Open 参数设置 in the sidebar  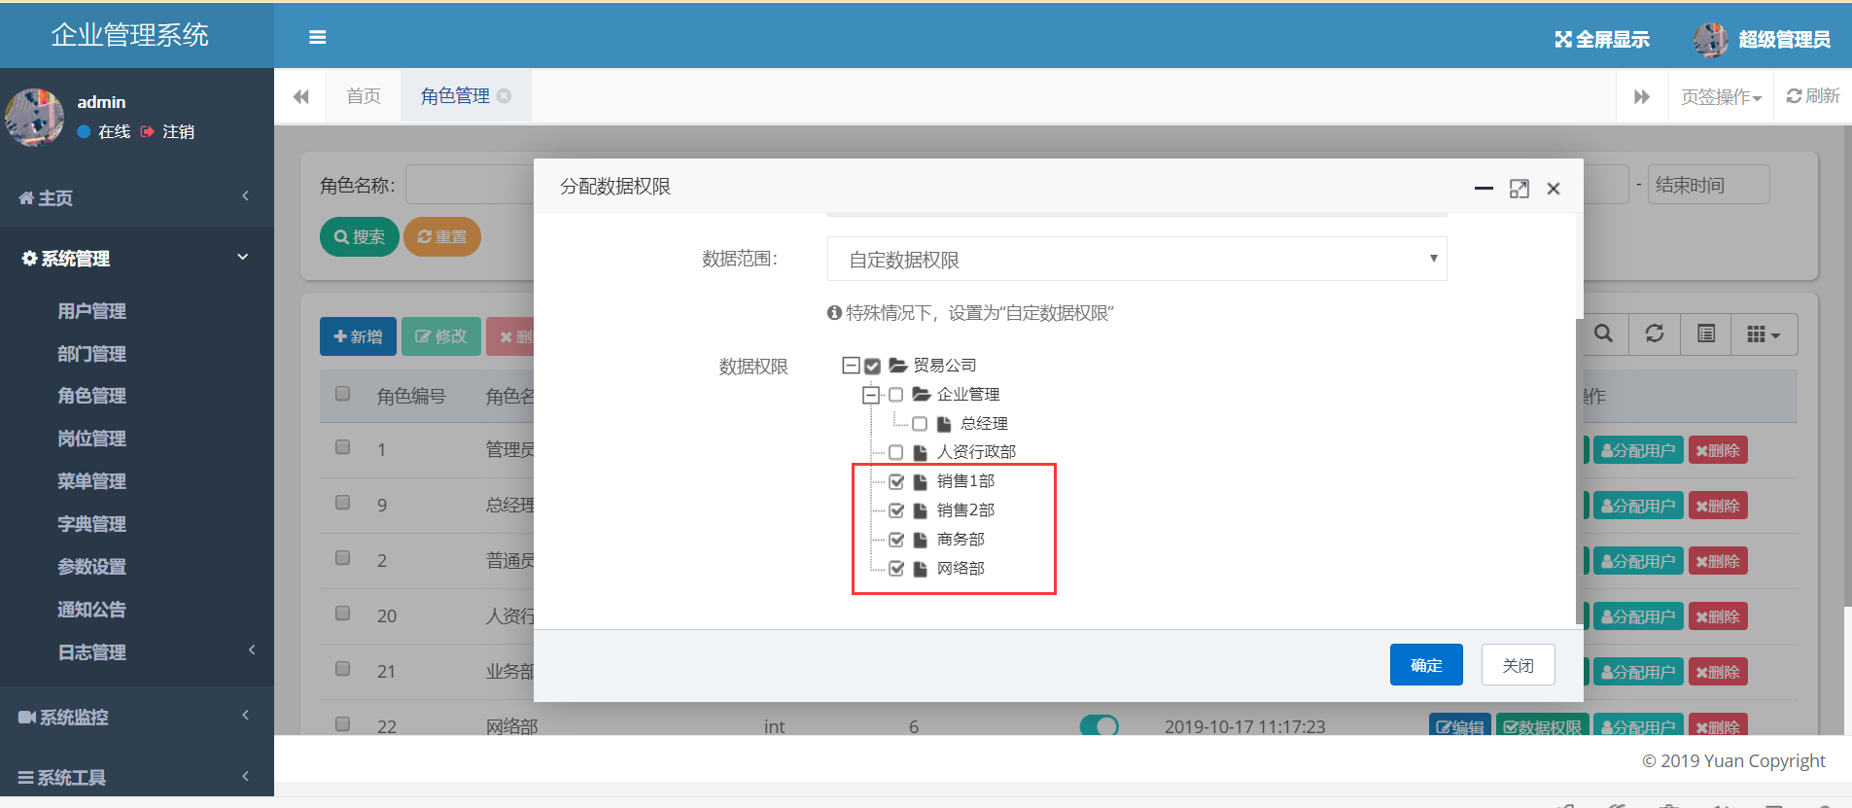[x=91, y=567]
